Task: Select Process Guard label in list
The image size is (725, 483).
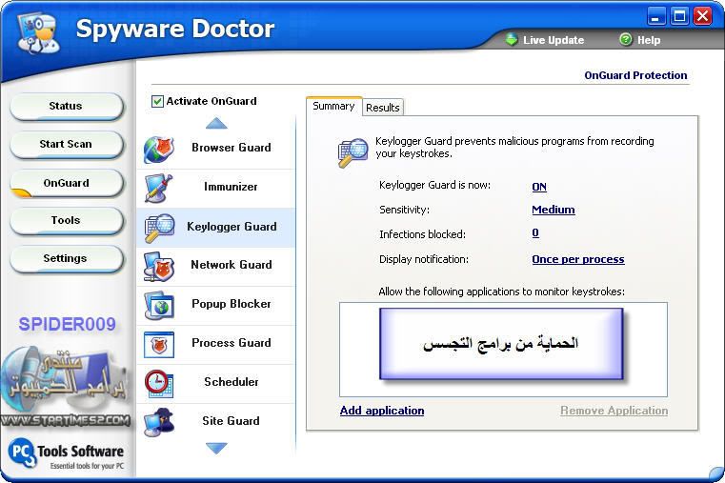Action: [x=232, y=343]
